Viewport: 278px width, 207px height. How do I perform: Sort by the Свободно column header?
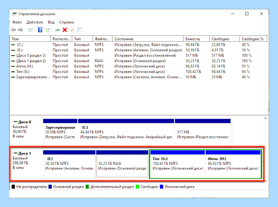coord(225,39)
